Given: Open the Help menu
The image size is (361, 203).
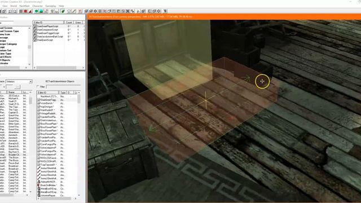Looking at the screenshot, I should (61, 6).
